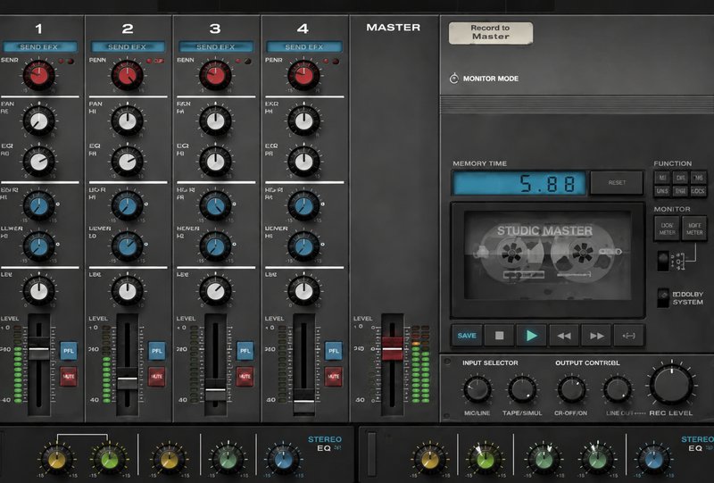Click the lower blue knob on channel 4
Screen dimensions: 714x483
303,246
